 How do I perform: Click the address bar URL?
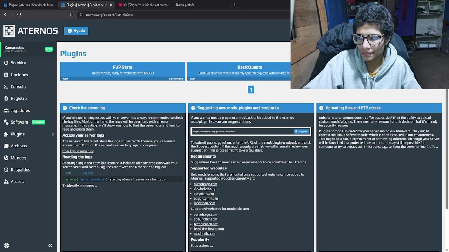109,15
